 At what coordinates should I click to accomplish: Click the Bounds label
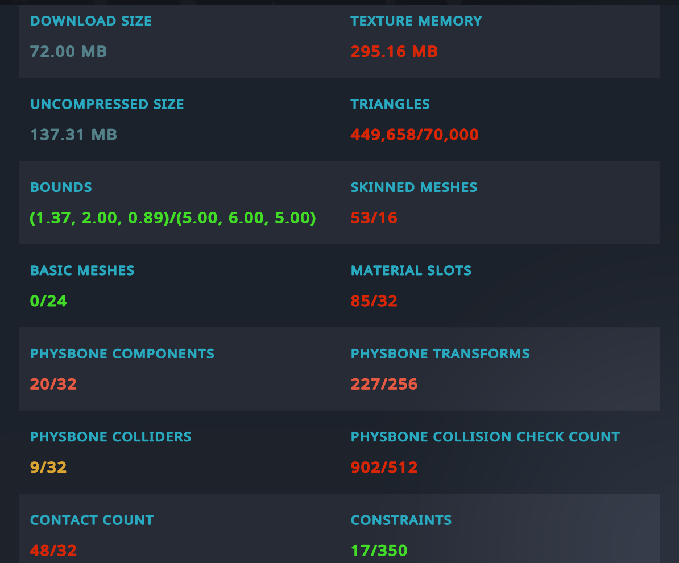click(61, 188)
